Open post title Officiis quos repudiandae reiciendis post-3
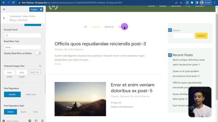The width and height of the screenshot is (218, 122). (x=100, y=44)
